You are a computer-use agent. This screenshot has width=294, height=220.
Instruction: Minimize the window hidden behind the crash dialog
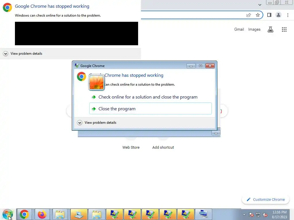click(x=216, y=133)
